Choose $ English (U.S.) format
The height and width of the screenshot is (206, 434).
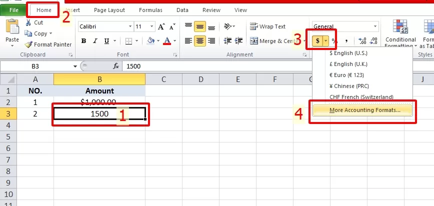[362, 53]
